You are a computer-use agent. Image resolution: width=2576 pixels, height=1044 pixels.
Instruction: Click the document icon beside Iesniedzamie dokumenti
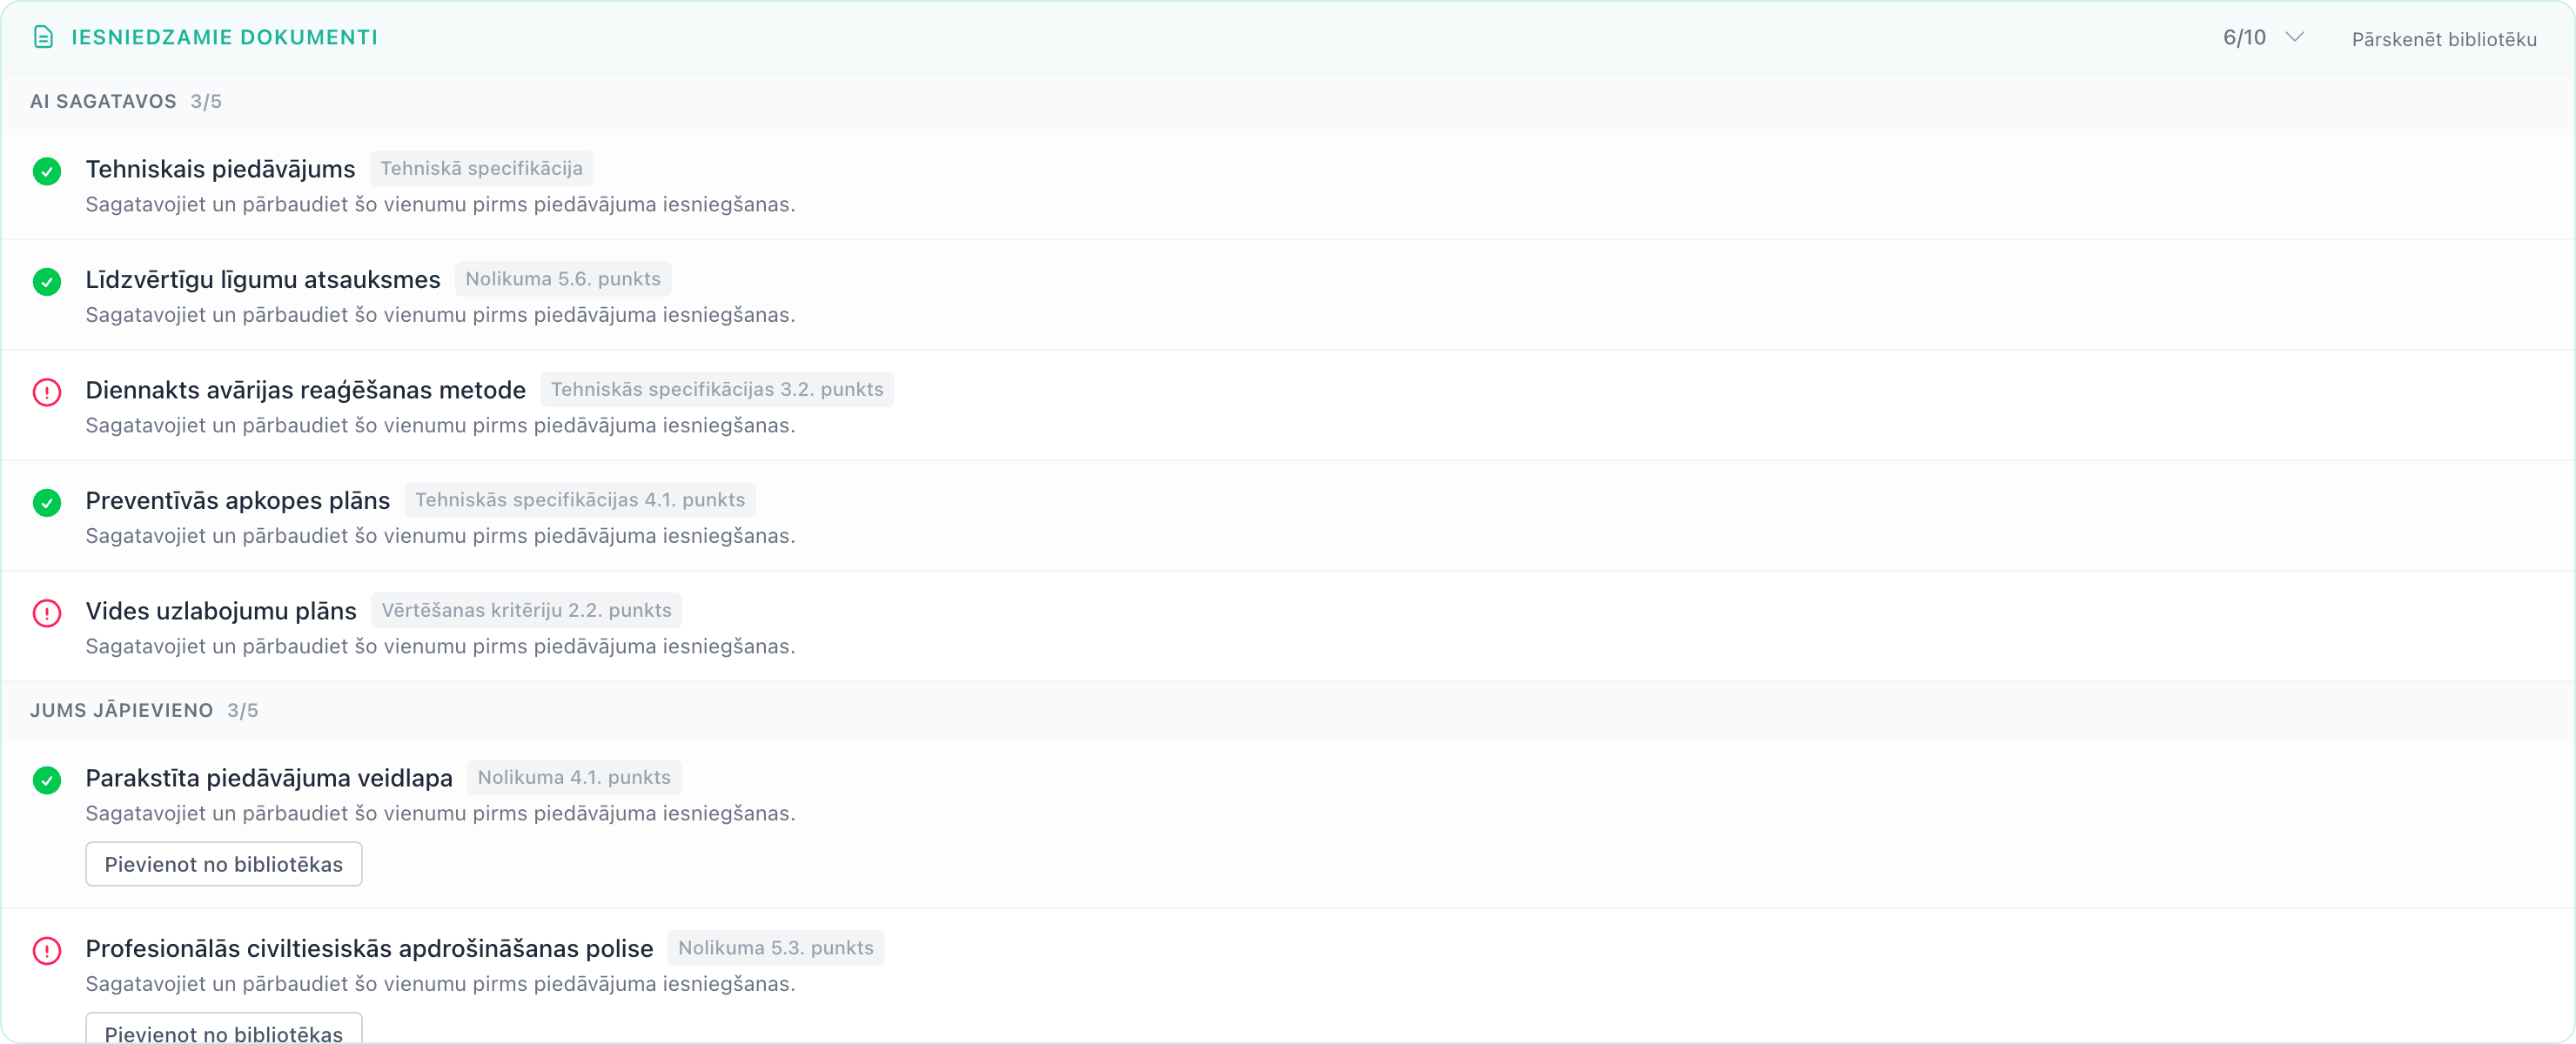43,37
